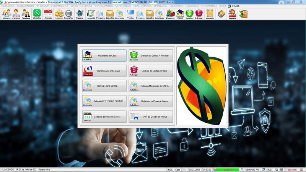The height and width of the screenshot is (172, 306).
Task: Open the Contrato scroll icon
Action: click(x=210, y=14)
